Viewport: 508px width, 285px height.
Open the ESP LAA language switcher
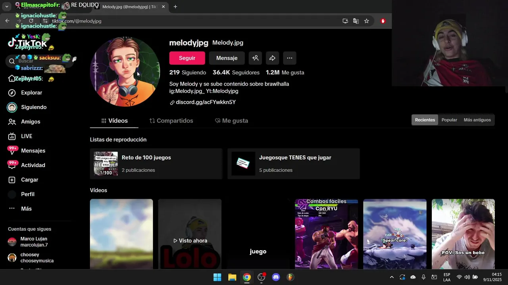pos(447,277)
